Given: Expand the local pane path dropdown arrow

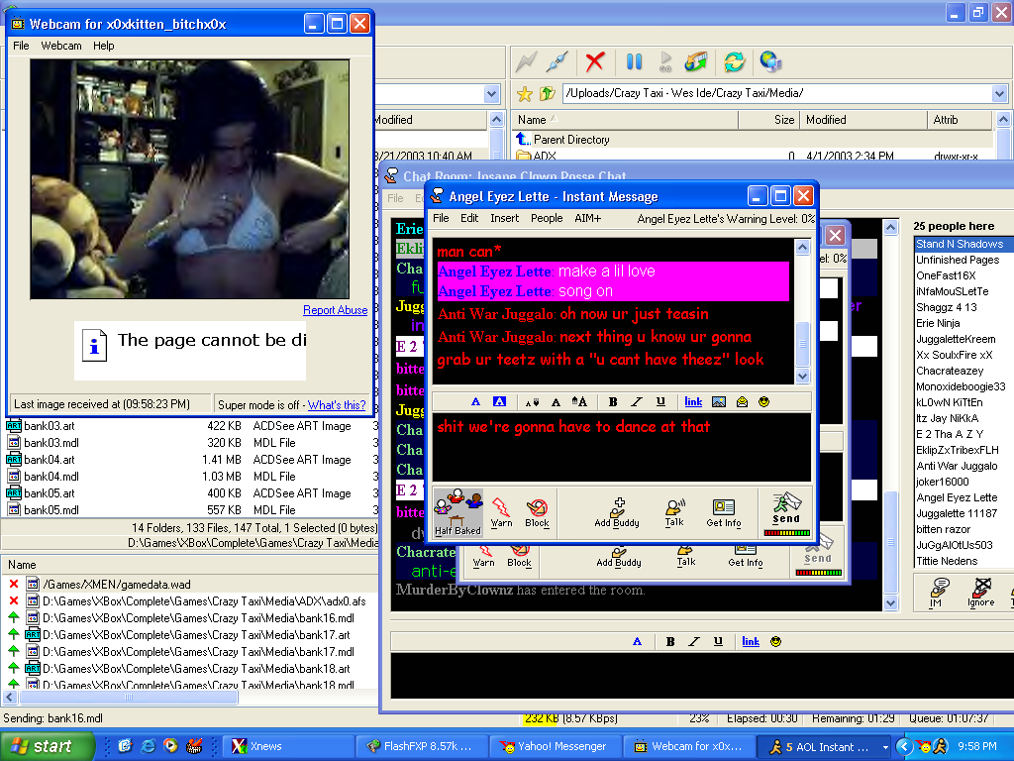Looking at the screenshot, I should 492,93.
